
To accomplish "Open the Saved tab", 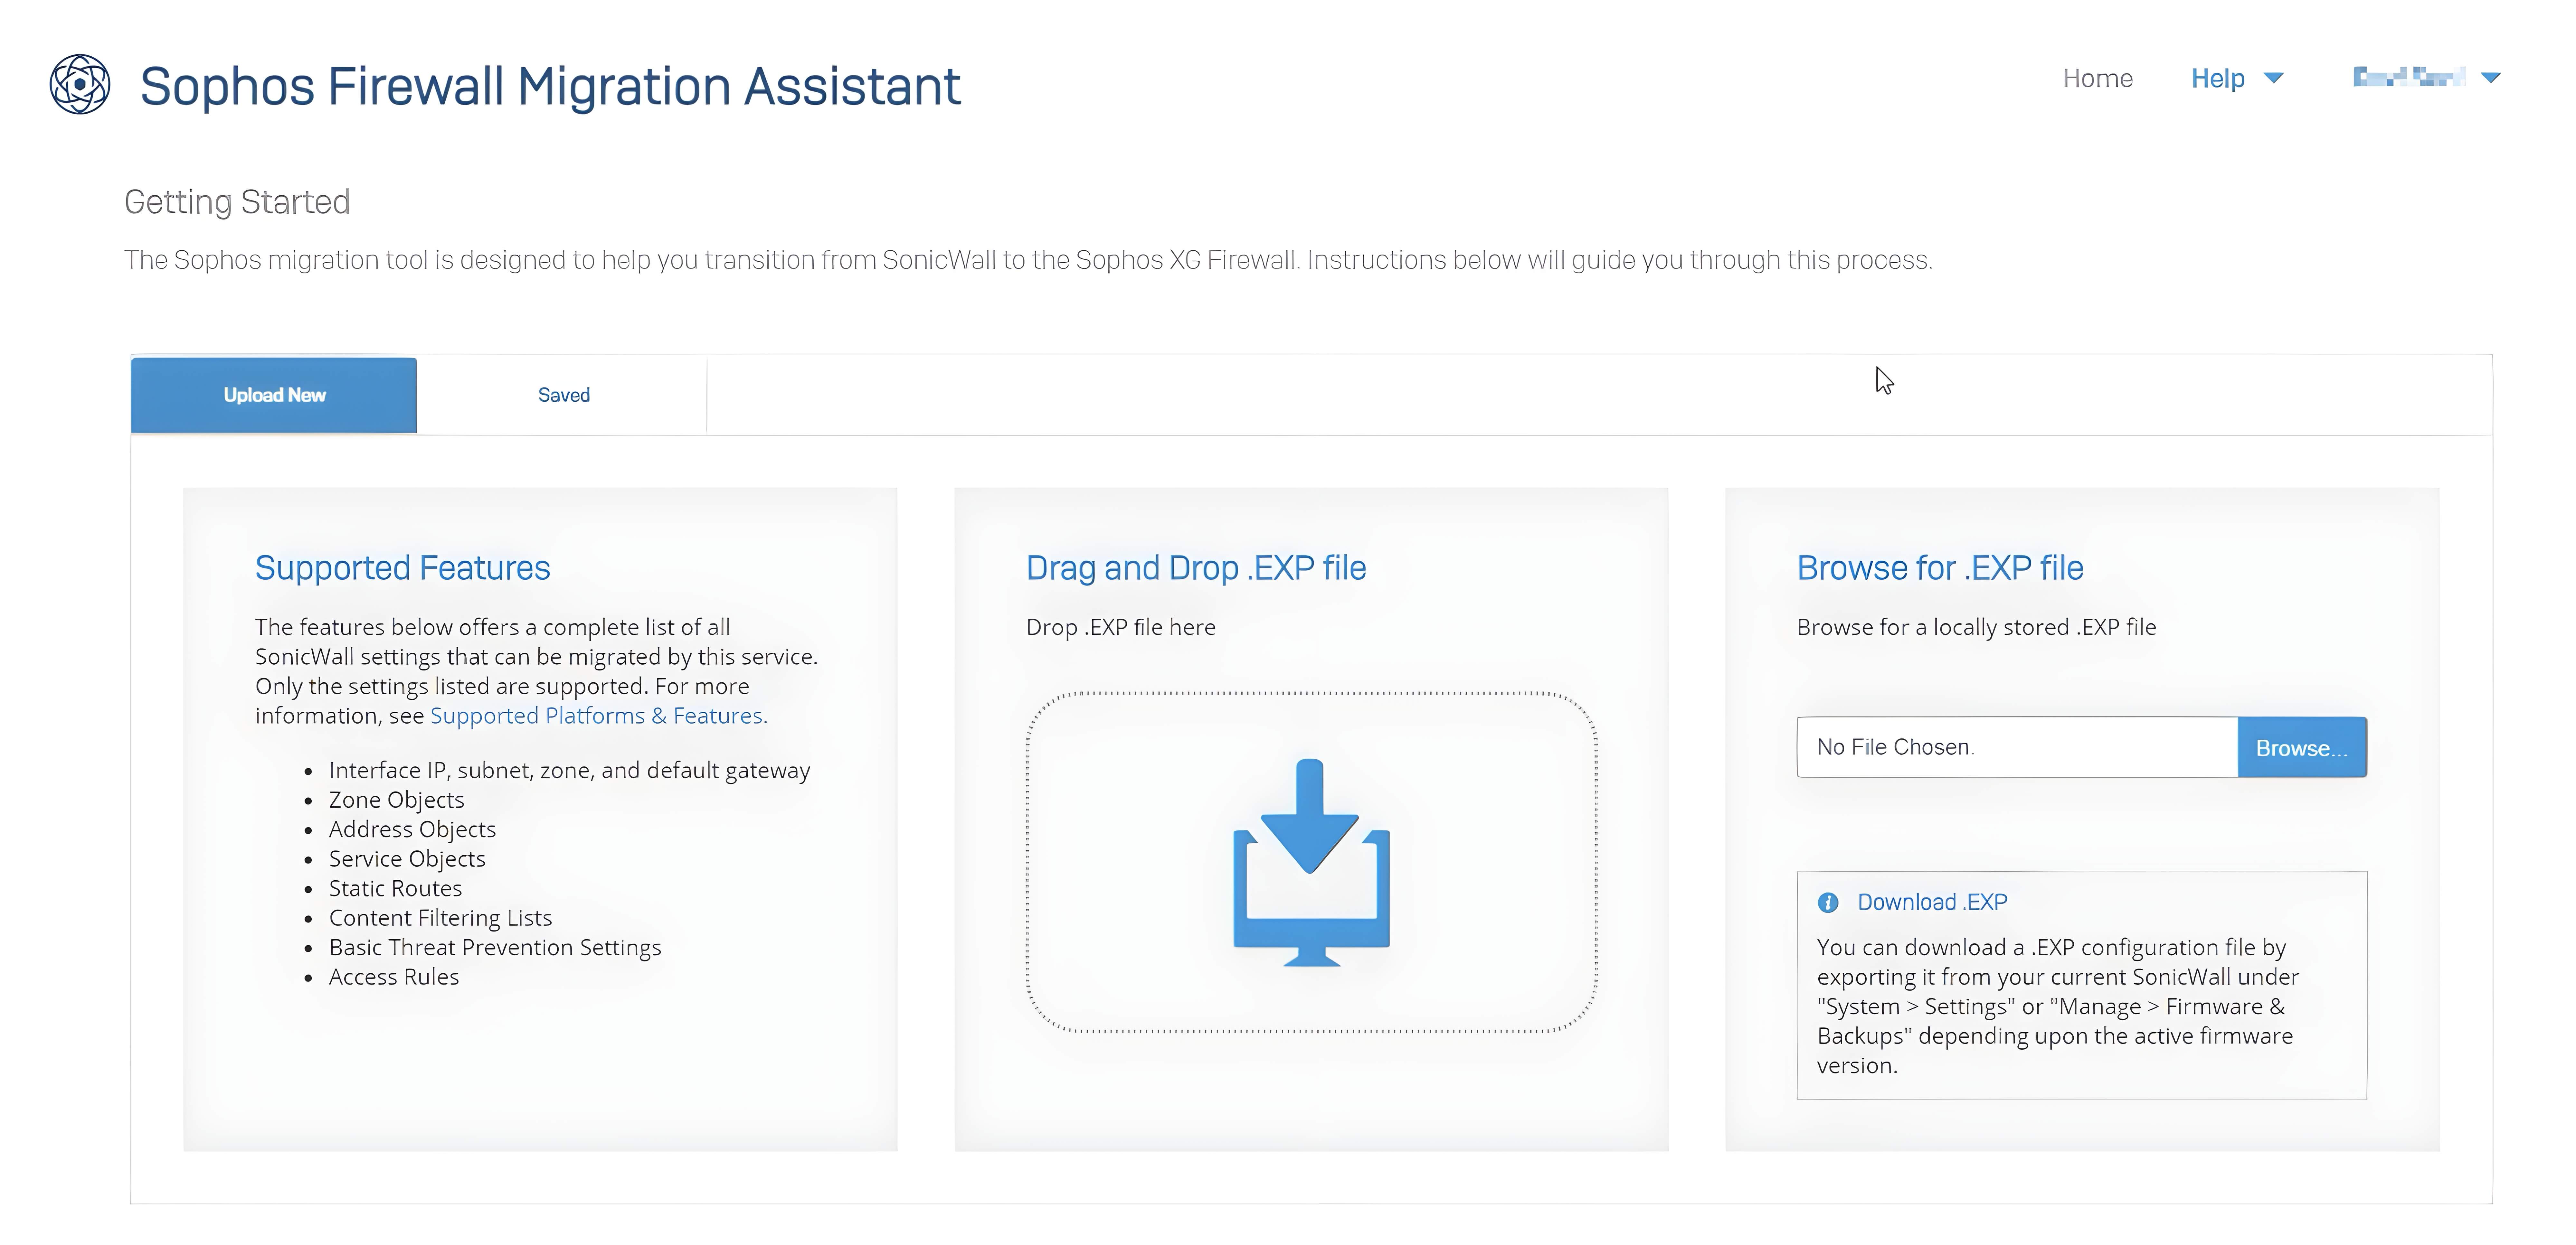I will 563,395.
